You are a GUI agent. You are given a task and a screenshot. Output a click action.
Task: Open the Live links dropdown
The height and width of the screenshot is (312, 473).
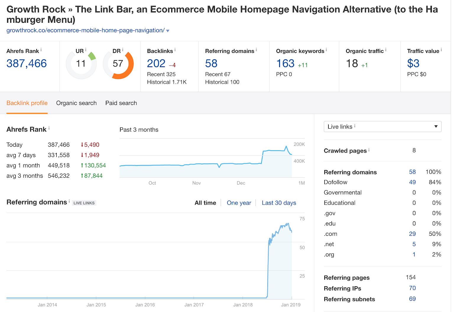(383, 127)
